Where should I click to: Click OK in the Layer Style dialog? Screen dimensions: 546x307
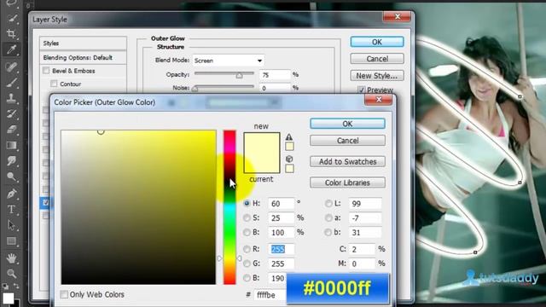tap(377, 42)
